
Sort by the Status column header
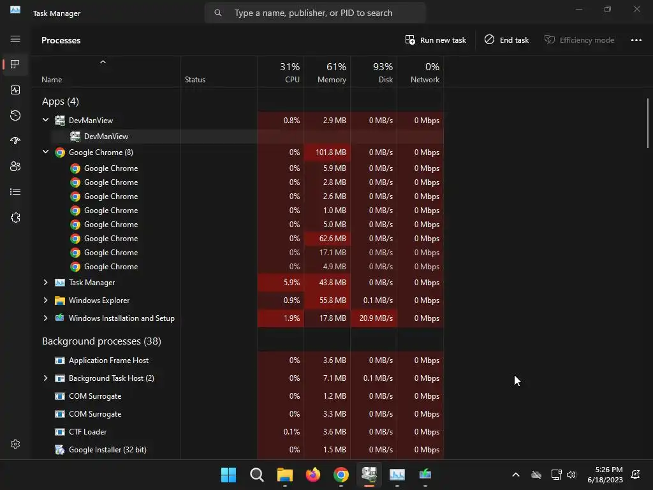coord(195,80)
